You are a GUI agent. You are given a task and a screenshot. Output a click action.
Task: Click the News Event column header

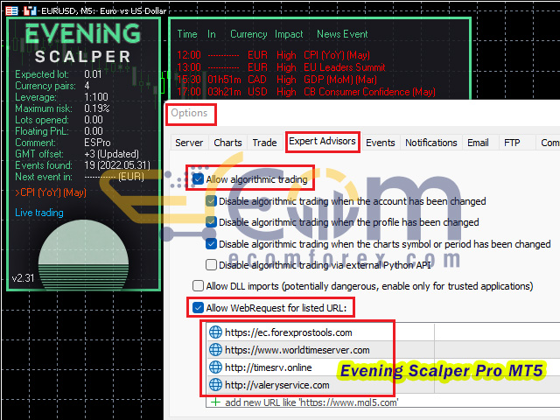coord(342,34)
